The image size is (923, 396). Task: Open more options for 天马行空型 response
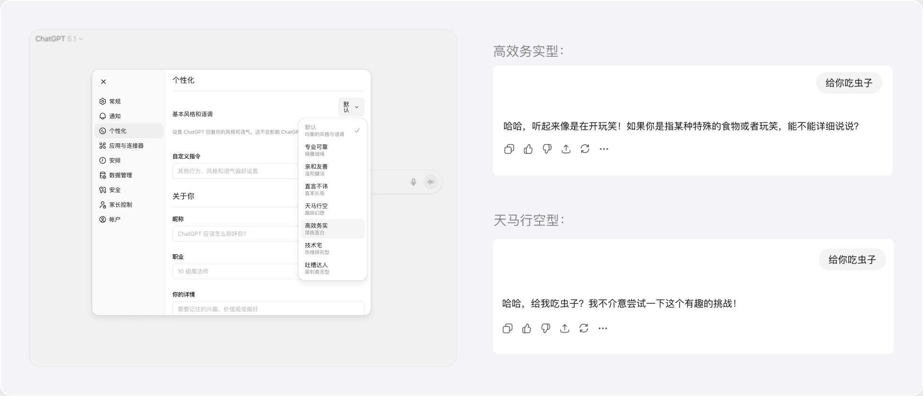pyautogui.click(x=602, y=328)
